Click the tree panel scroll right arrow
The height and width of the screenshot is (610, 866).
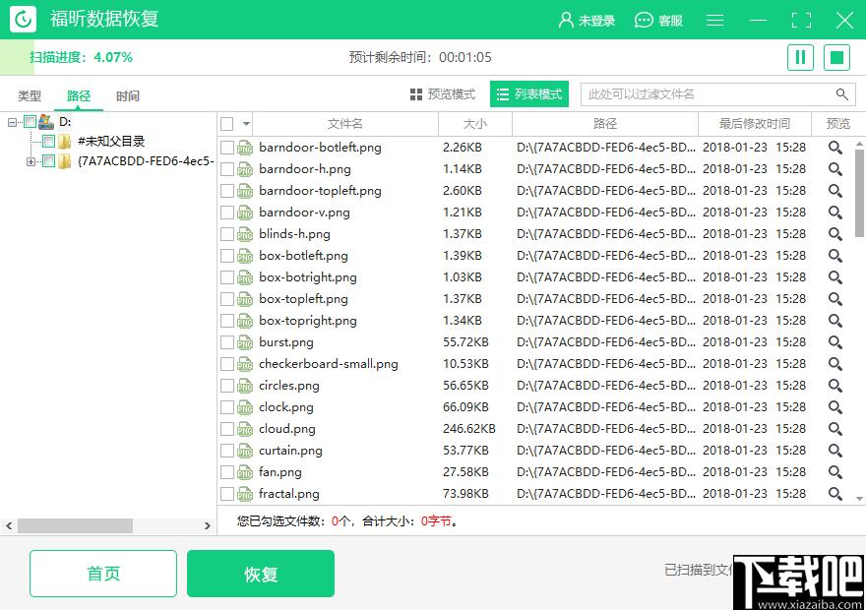pyautogui.click(x=207, y=525)
